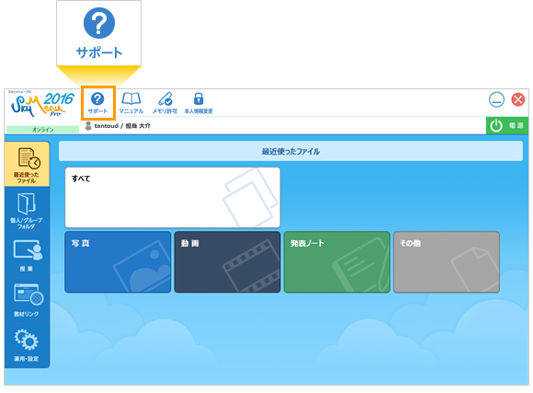The height and width of the screenshot is (393, 533).
Task: Open 教材リンク sidebar item
Action: [x=27, y=300]
